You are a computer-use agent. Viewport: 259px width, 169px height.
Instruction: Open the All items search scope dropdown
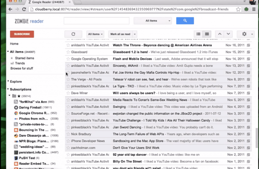[x=153, y=21]
